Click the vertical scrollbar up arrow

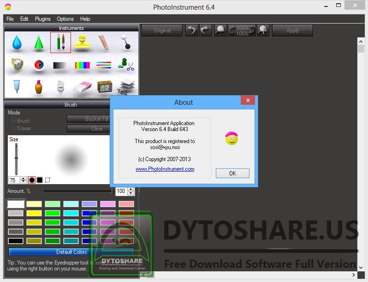coord(361,42)
